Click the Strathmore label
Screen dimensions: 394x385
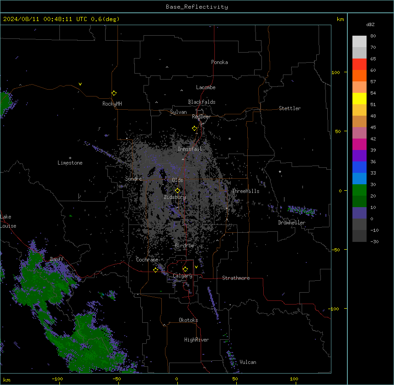coord(236,278)
